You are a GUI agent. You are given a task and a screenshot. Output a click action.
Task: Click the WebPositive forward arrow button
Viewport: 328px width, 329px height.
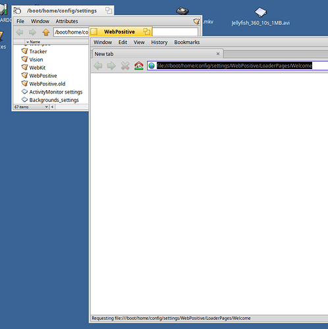point(111,66)
